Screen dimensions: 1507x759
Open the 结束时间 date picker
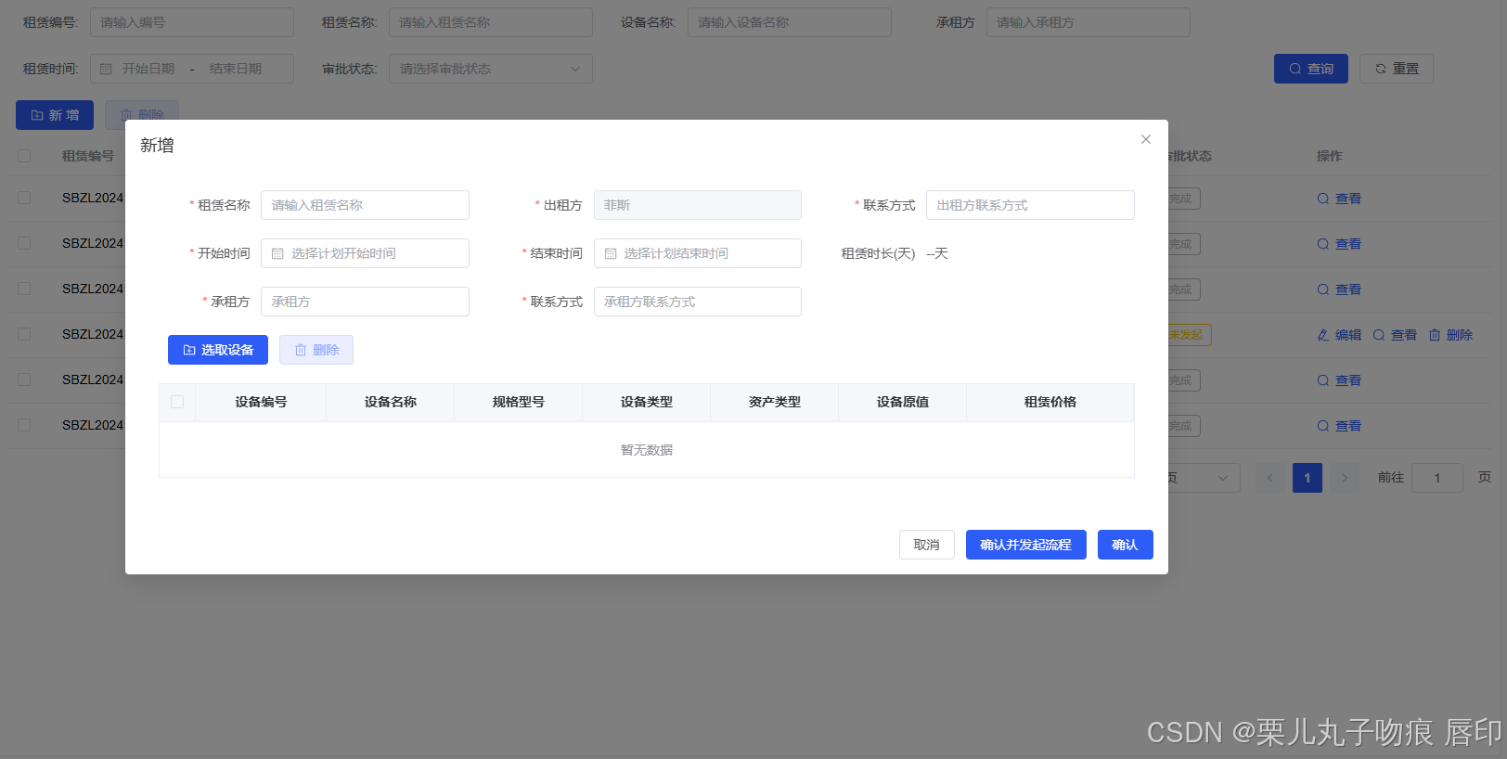pyautogui.click(x=698, y=253)
